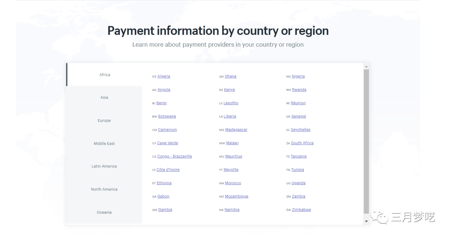Click the Kenya link

tap(229, 90)
